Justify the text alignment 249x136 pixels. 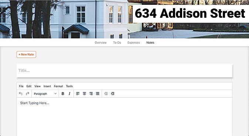pos(98,93)
